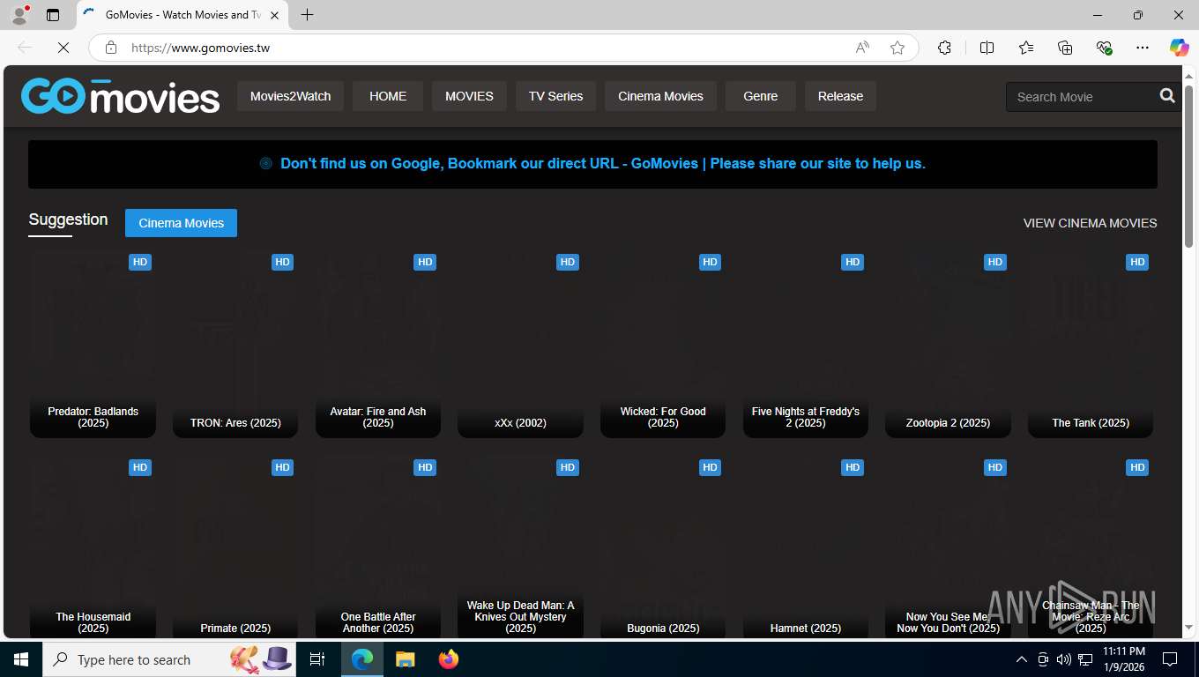
Task: Open TRON: Ares (2025) movie card
Action: pyautogui.click(x=235, y=344)
